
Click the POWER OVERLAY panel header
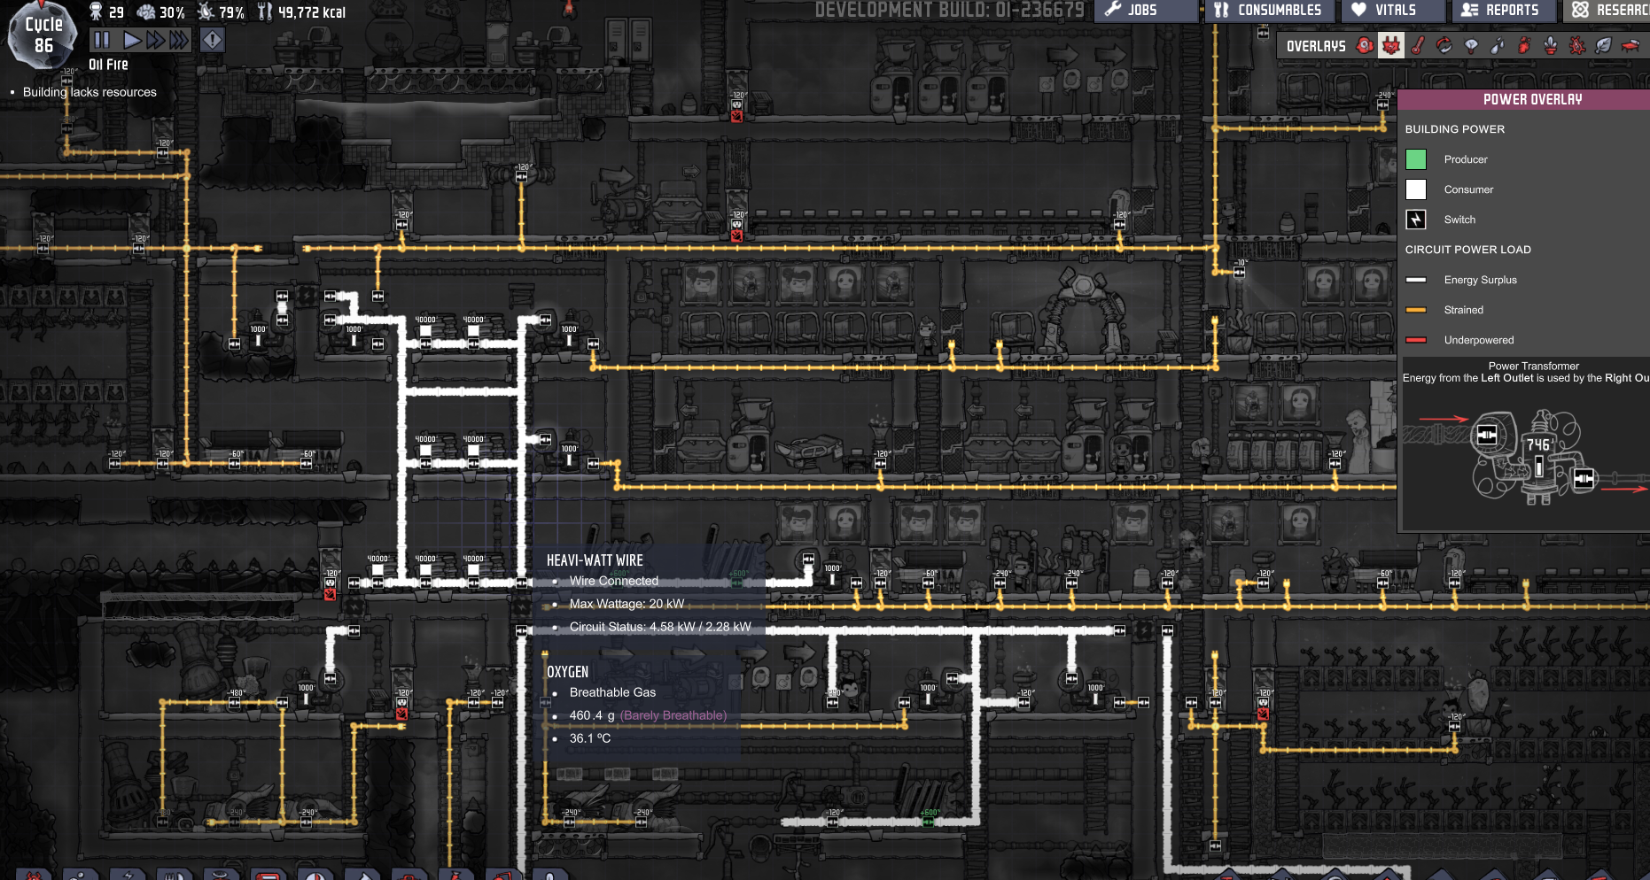pos(1524,99)
